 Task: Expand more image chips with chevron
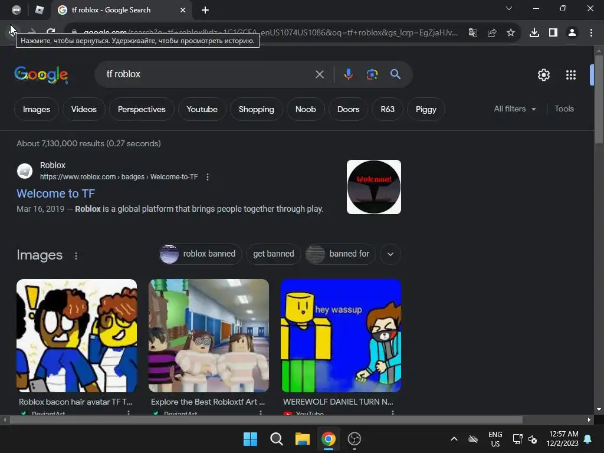click(390, 254)
